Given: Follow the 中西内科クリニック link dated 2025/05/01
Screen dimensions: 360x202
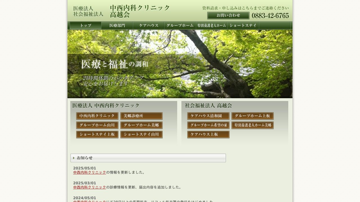Looking at the screenshot, I should click(x=89, y=173).
